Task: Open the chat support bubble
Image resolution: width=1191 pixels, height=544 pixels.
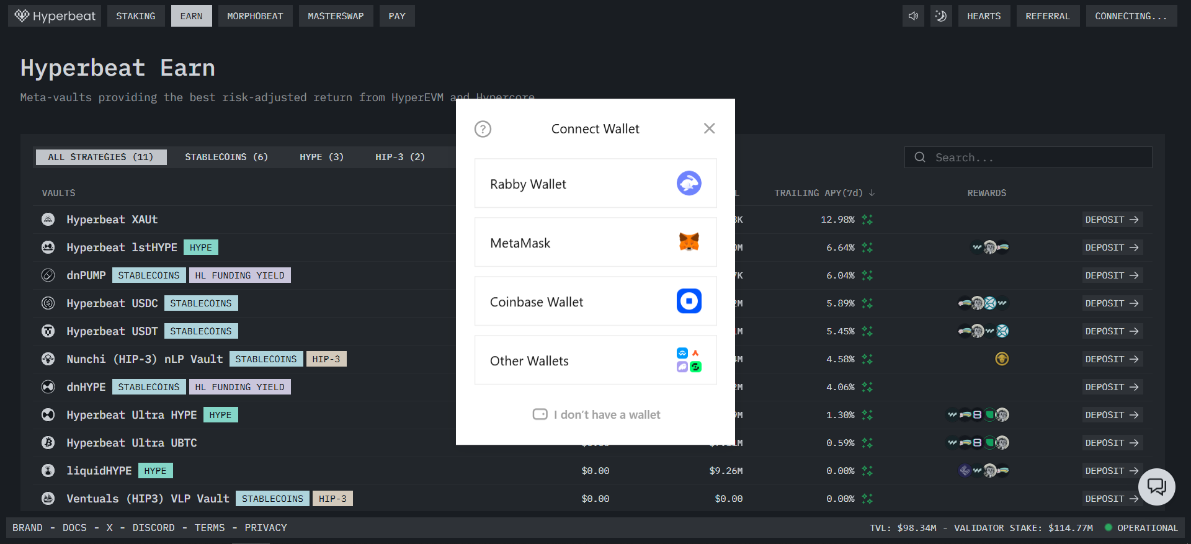Action: [x=1156, y=487]
